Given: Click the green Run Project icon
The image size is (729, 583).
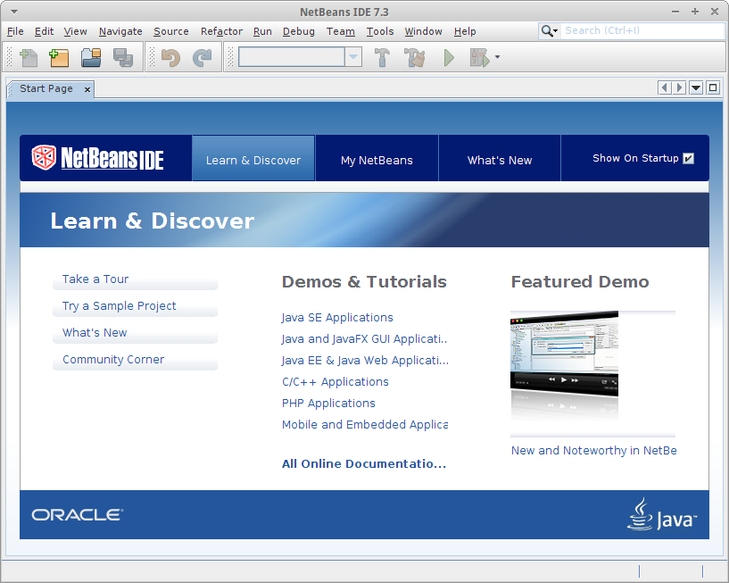Looking at the screenshot, I should pyautogui.click(x=449, y=58).
